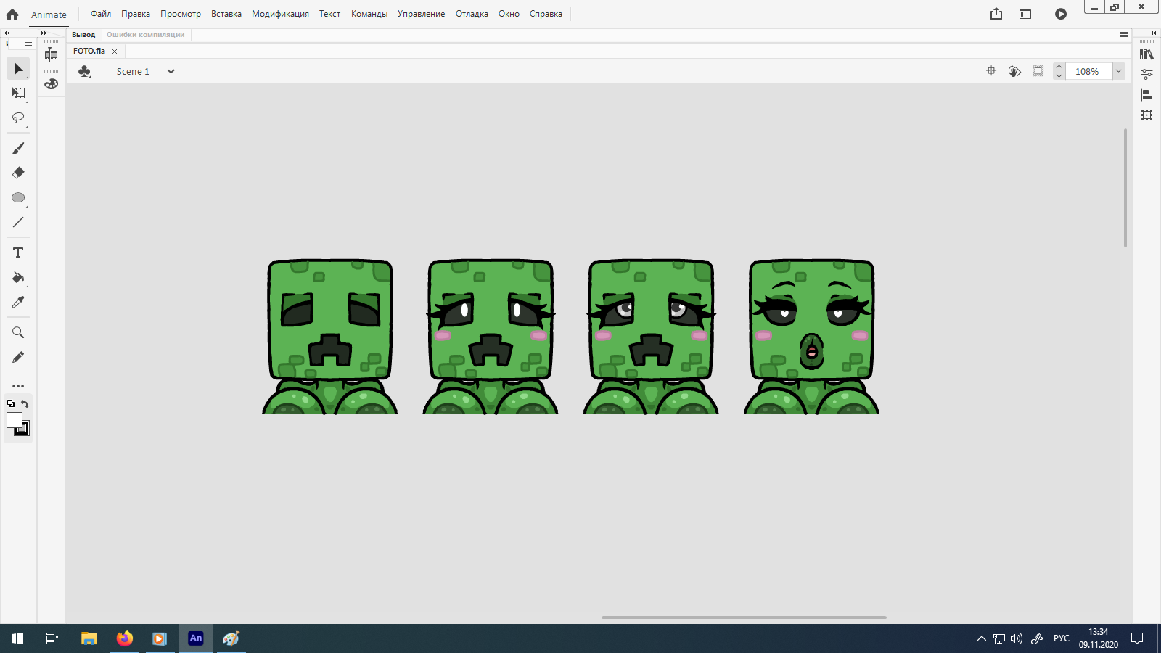Toggle clip content outside the stage
Screen dimensions: 1161x653
pos(1038,71)
